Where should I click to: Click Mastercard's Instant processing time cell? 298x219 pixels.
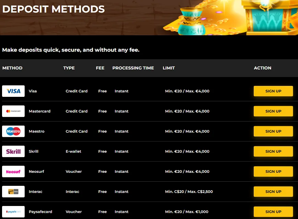122,111
